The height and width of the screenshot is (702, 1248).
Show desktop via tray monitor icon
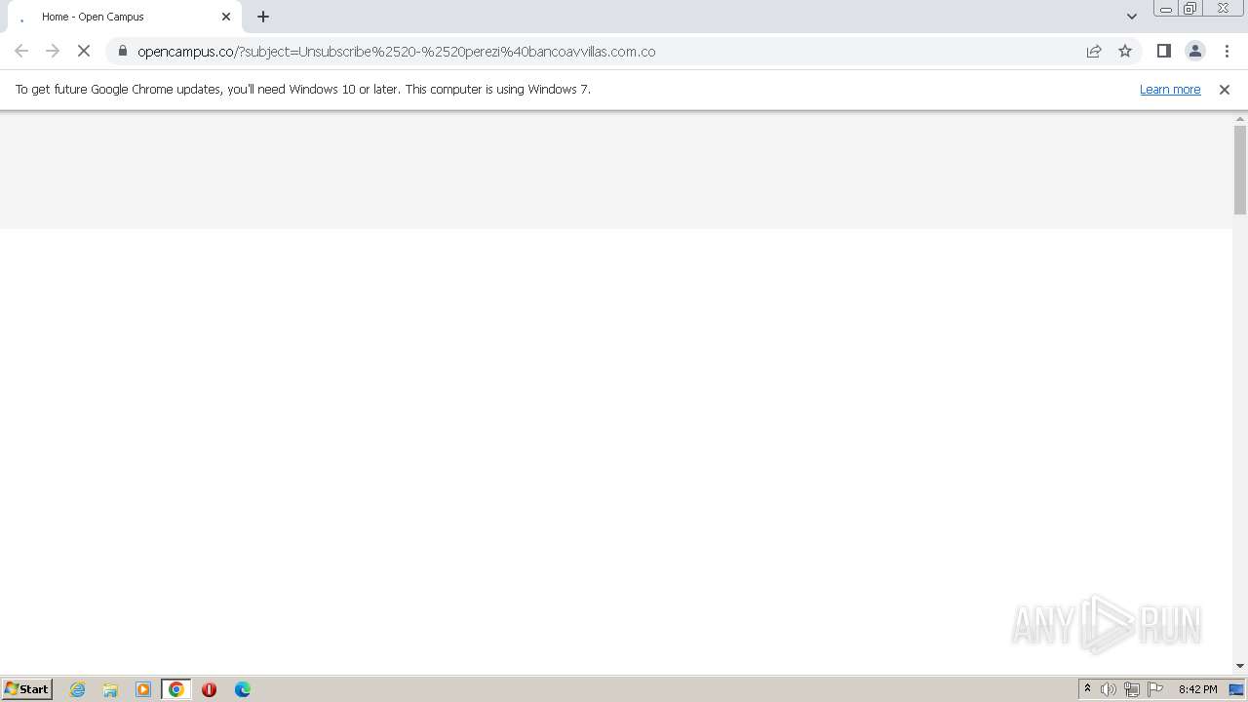[x=1236, y=689]
